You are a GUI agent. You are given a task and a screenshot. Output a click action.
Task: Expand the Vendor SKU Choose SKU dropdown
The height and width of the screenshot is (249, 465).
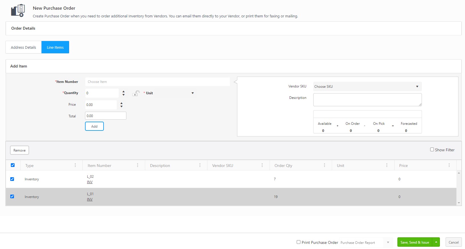click(367, 87)
